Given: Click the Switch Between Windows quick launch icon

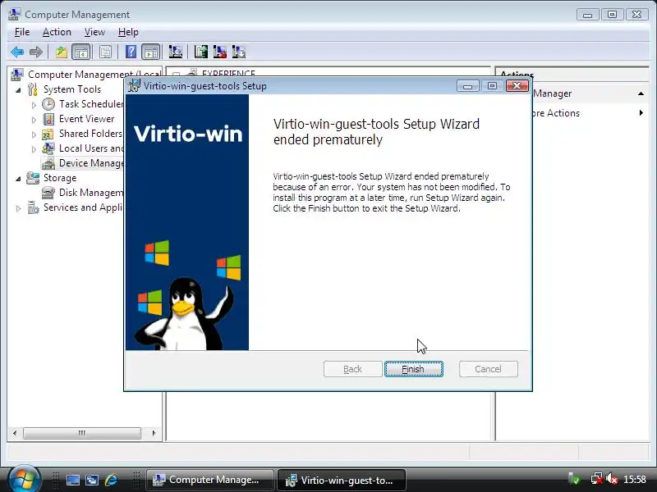Looking at the screenshot, I should coord(92,480).
